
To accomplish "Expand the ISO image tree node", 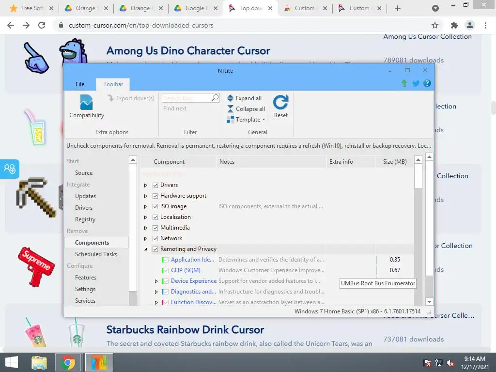I will point(145,206).
